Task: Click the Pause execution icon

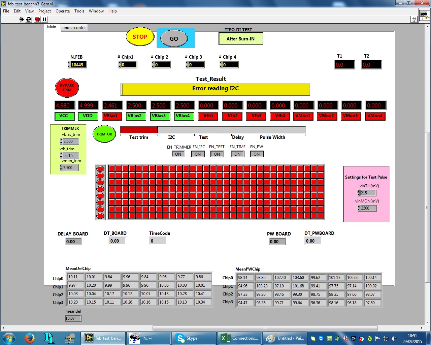Action: pyautogui.click(x=44, y=19)
